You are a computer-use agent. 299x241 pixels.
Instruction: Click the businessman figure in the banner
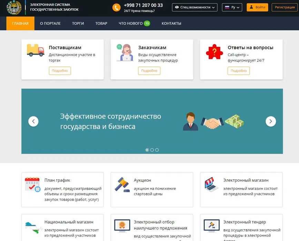point(190,121)
